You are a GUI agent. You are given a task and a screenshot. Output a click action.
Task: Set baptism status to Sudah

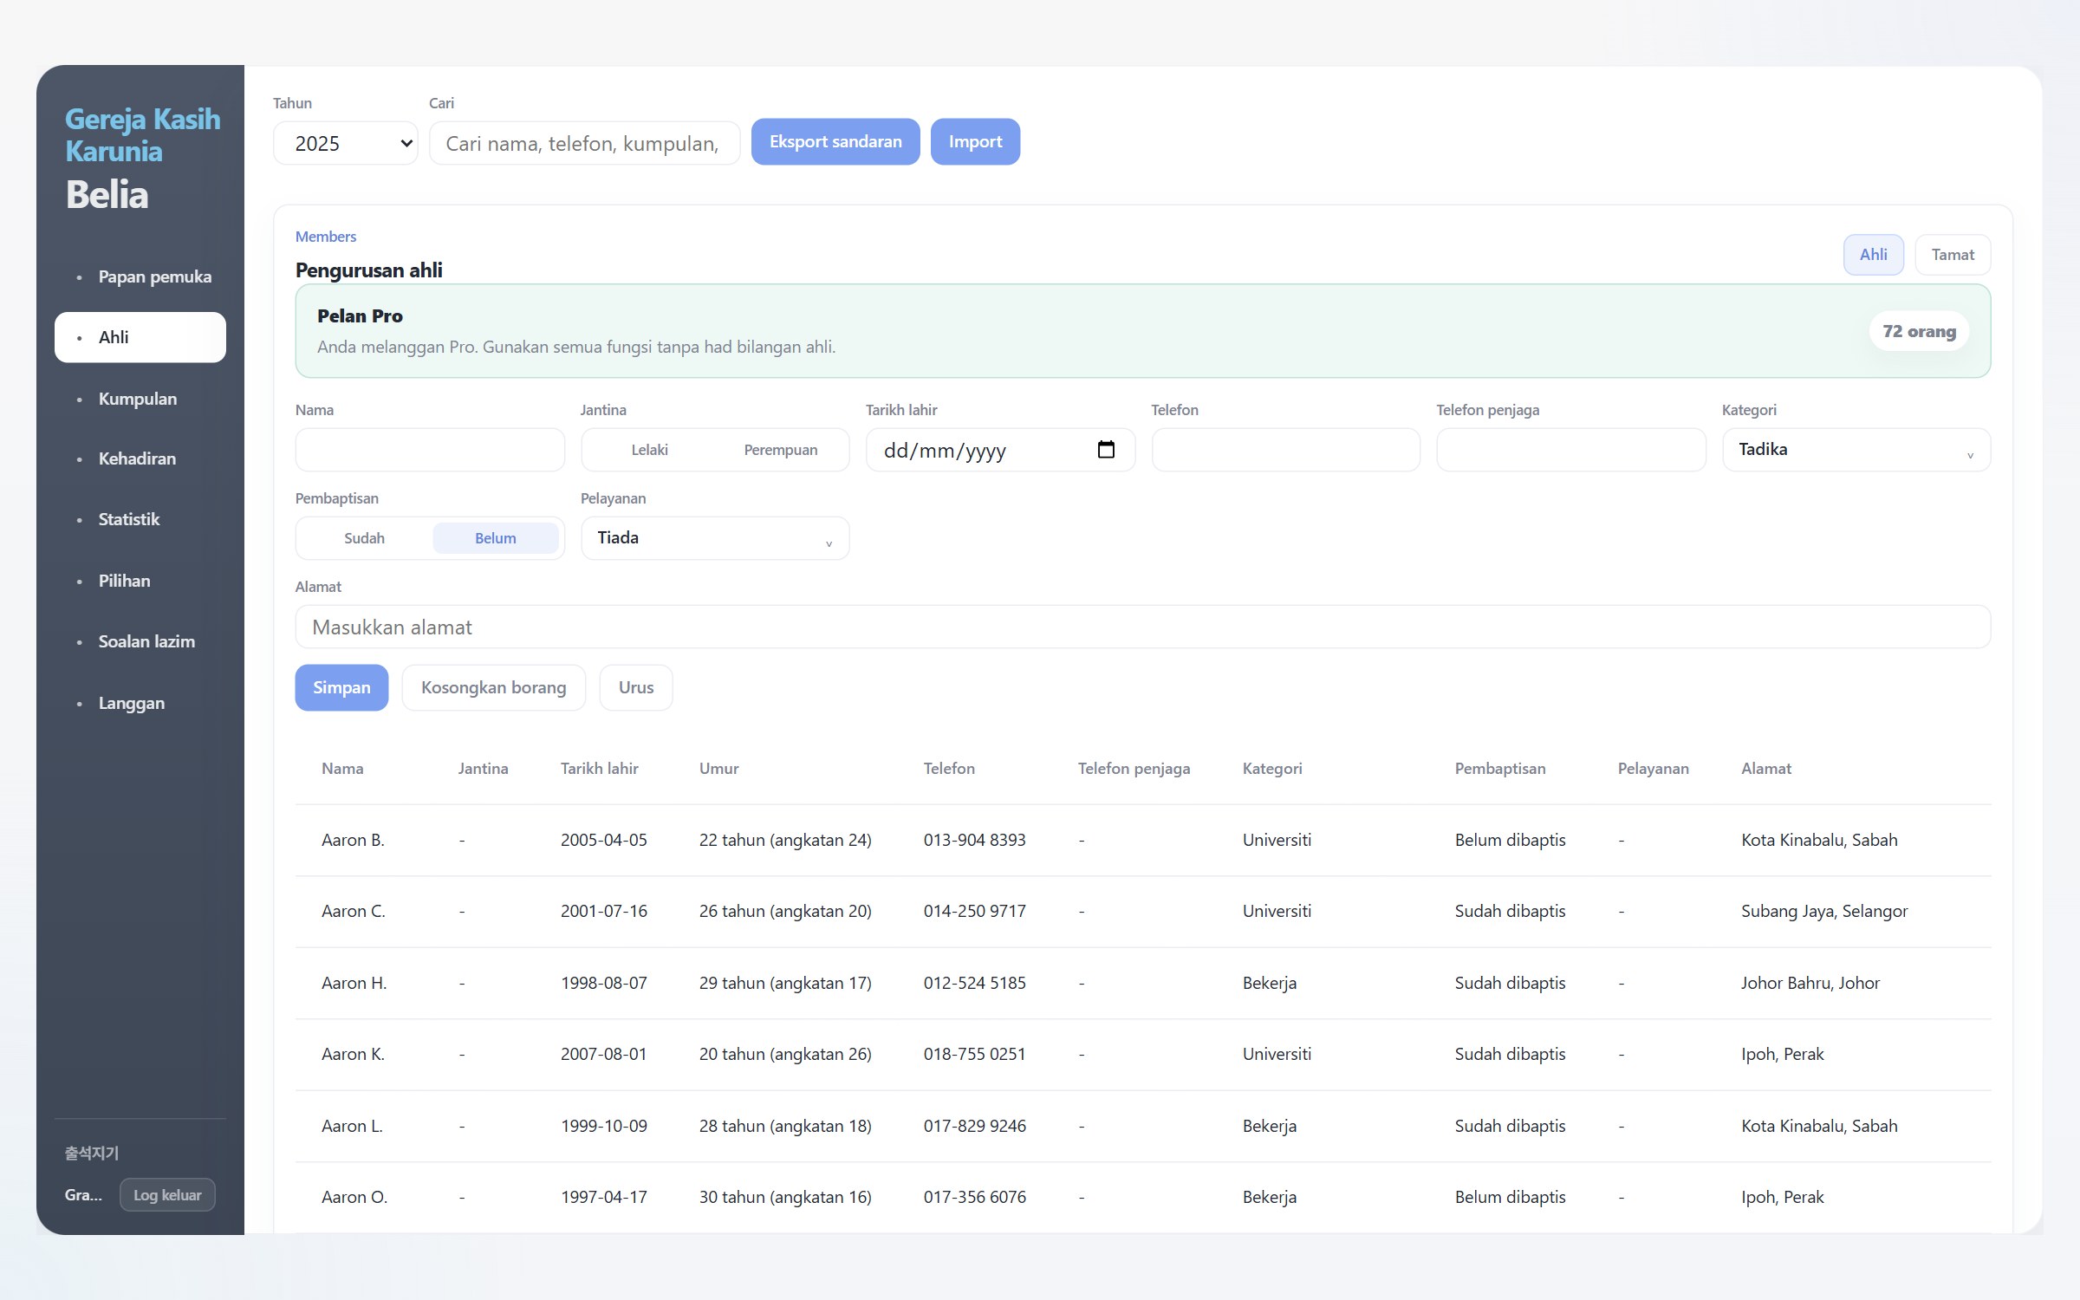click(364, 538)
